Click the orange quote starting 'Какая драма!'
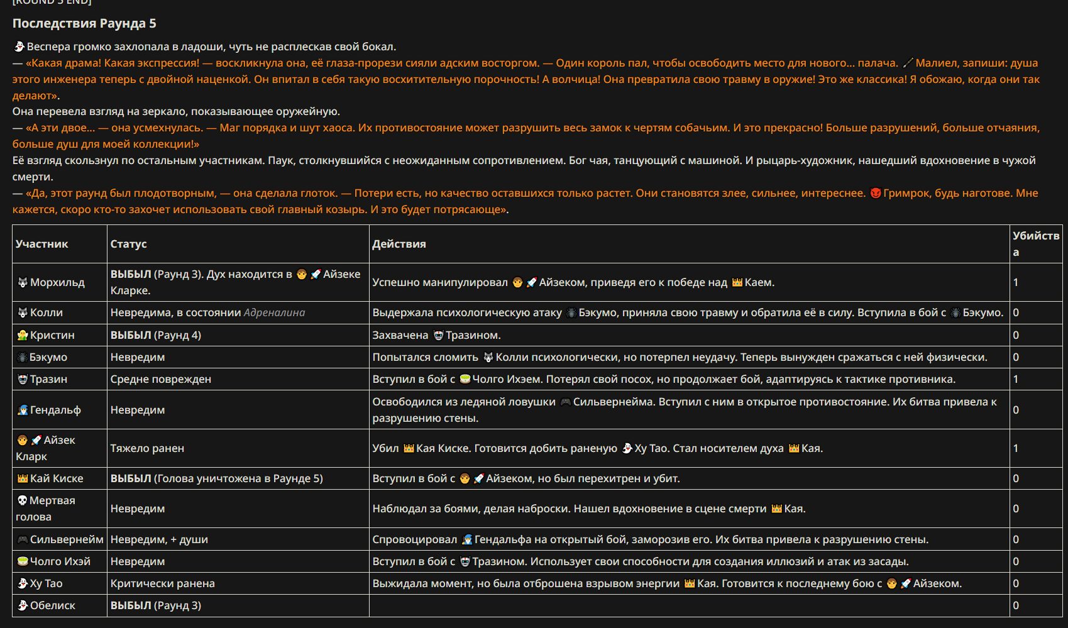 click(526, 80)
